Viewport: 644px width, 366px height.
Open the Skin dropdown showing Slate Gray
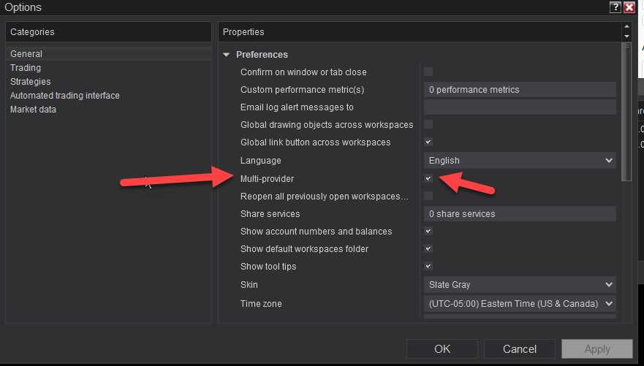520,284
